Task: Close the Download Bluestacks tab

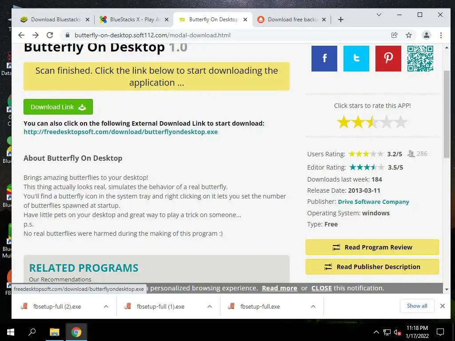Action: (88, 20)
